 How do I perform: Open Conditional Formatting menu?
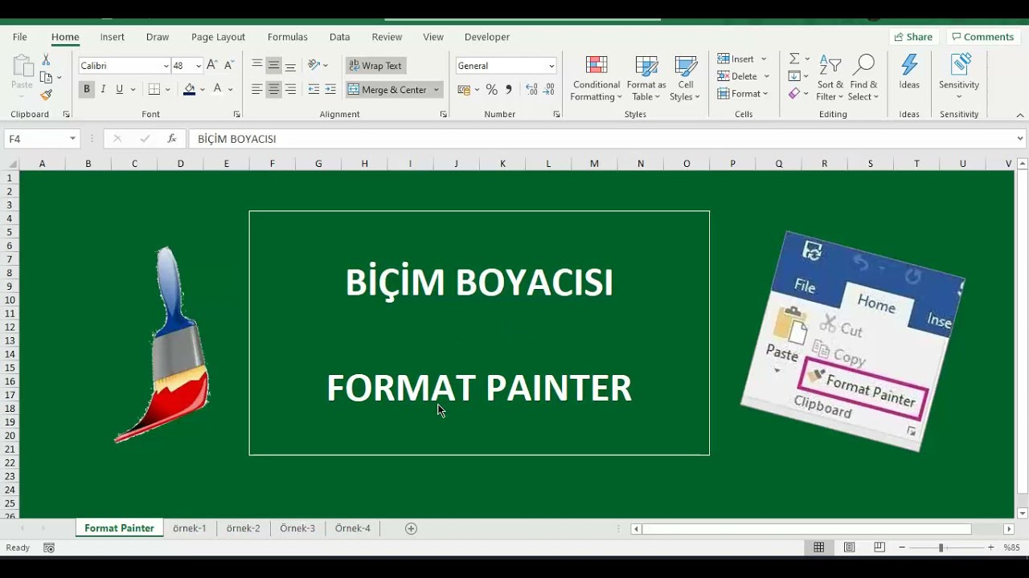[596, 79]
